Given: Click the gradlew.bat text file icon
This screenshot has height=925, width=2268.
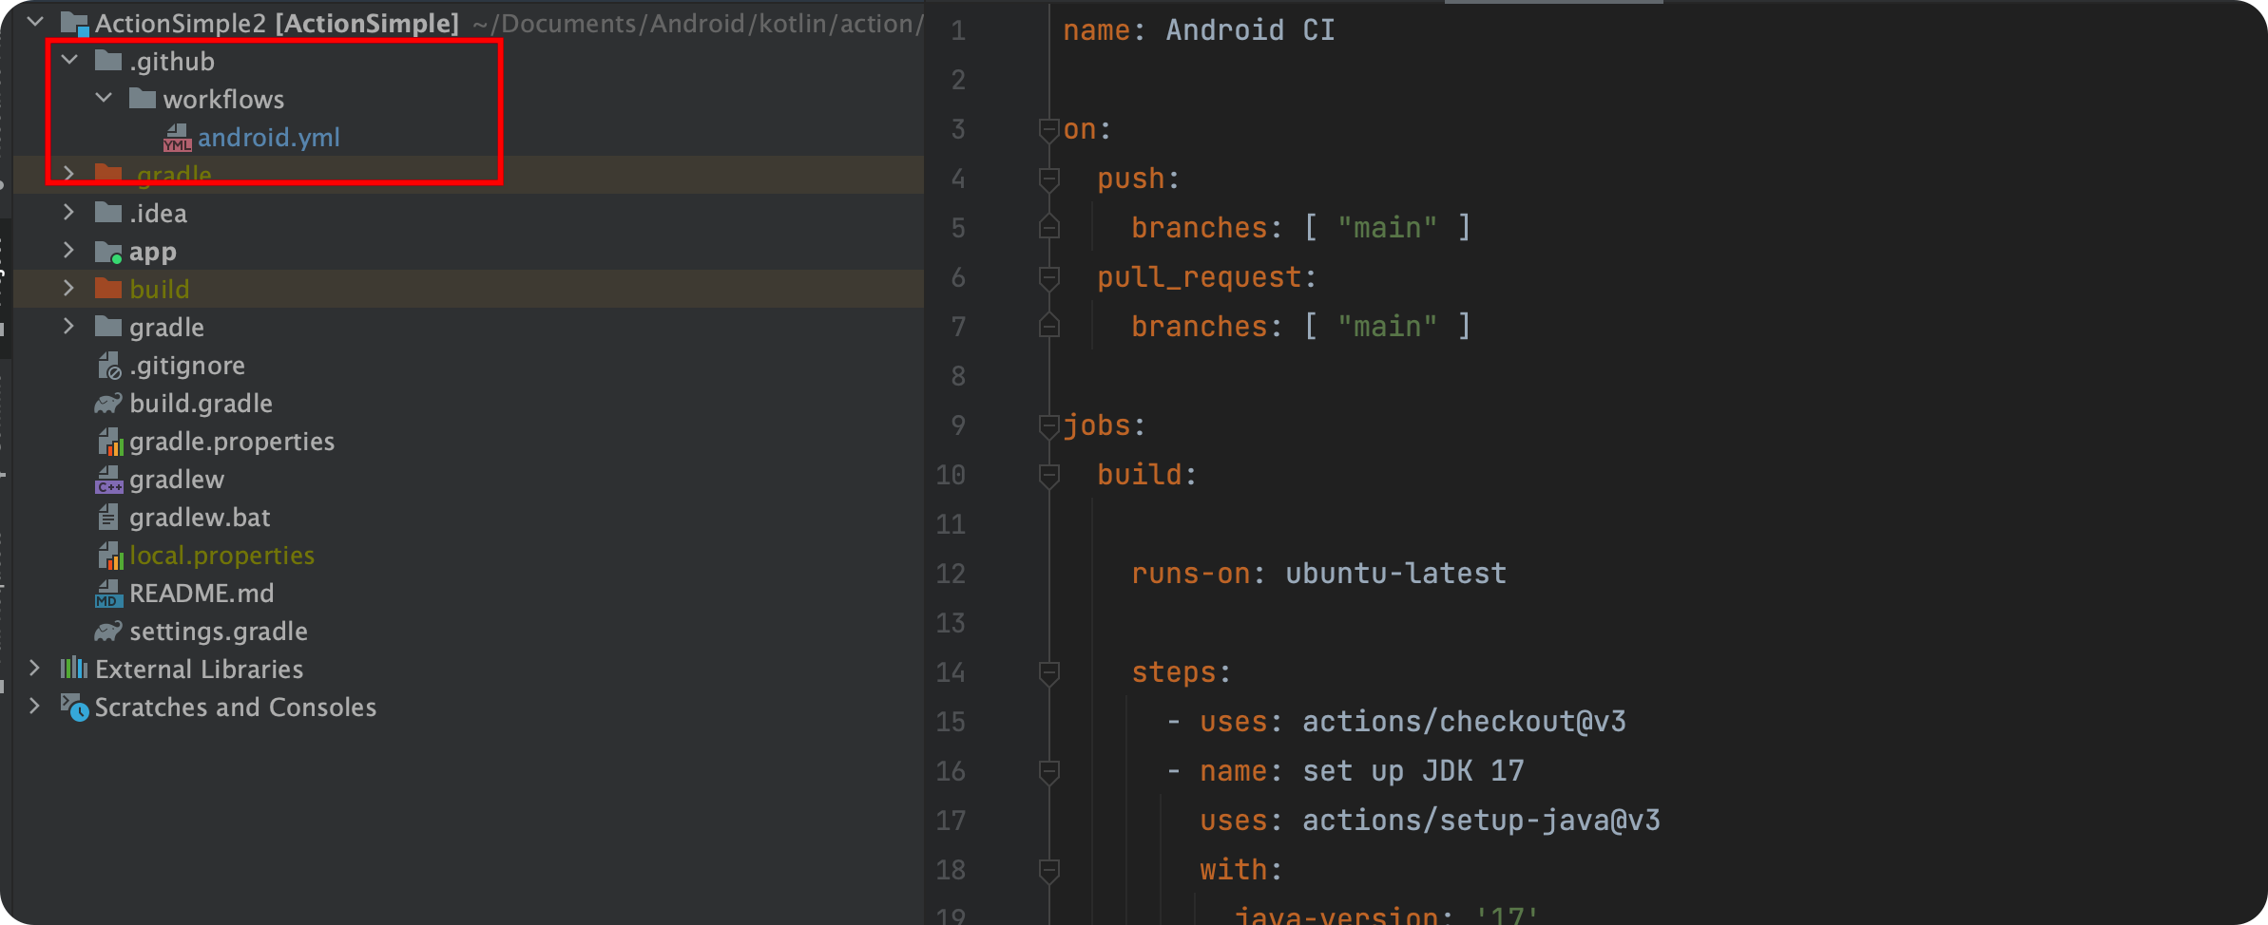Looking at the screenshot, I should (x=108, y=518).
